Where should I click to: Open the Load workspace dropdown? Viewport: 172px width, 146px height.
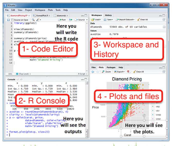97,20
